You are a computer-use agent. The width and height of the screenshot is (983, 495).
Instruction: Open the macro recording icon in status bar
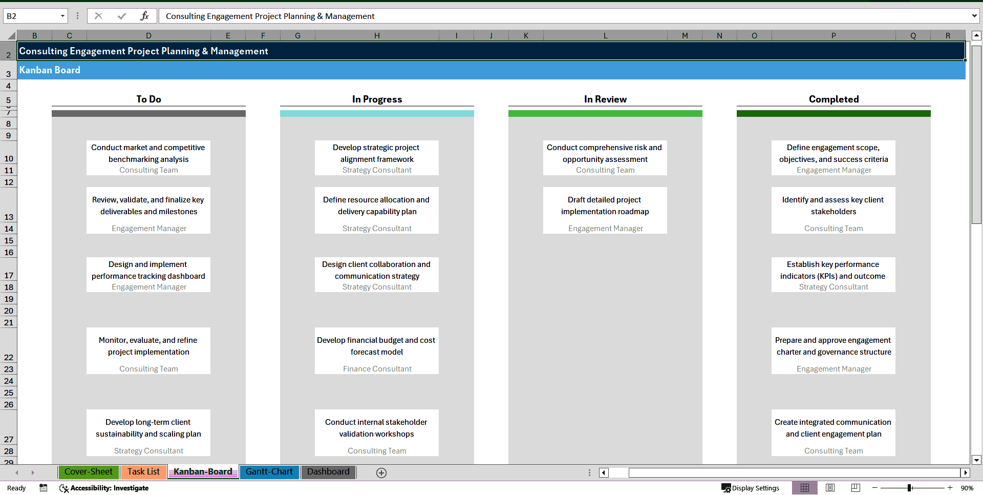point(43,488)
